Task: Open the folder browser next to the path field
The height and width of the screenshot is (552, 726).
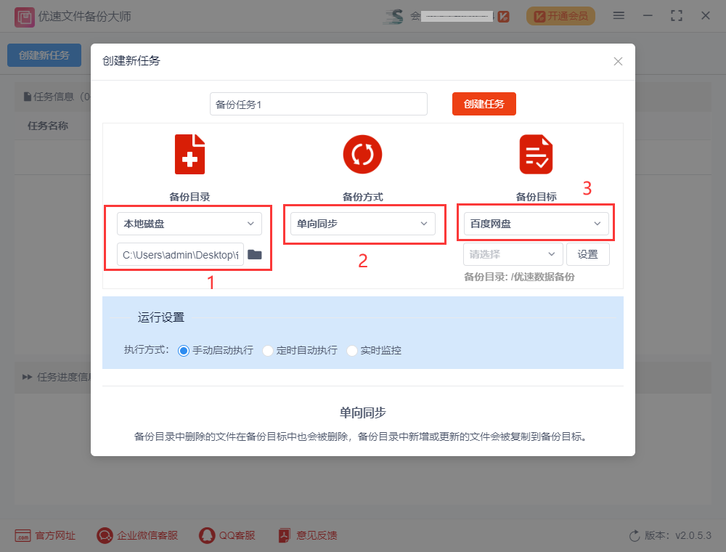Action: [253, 254]
